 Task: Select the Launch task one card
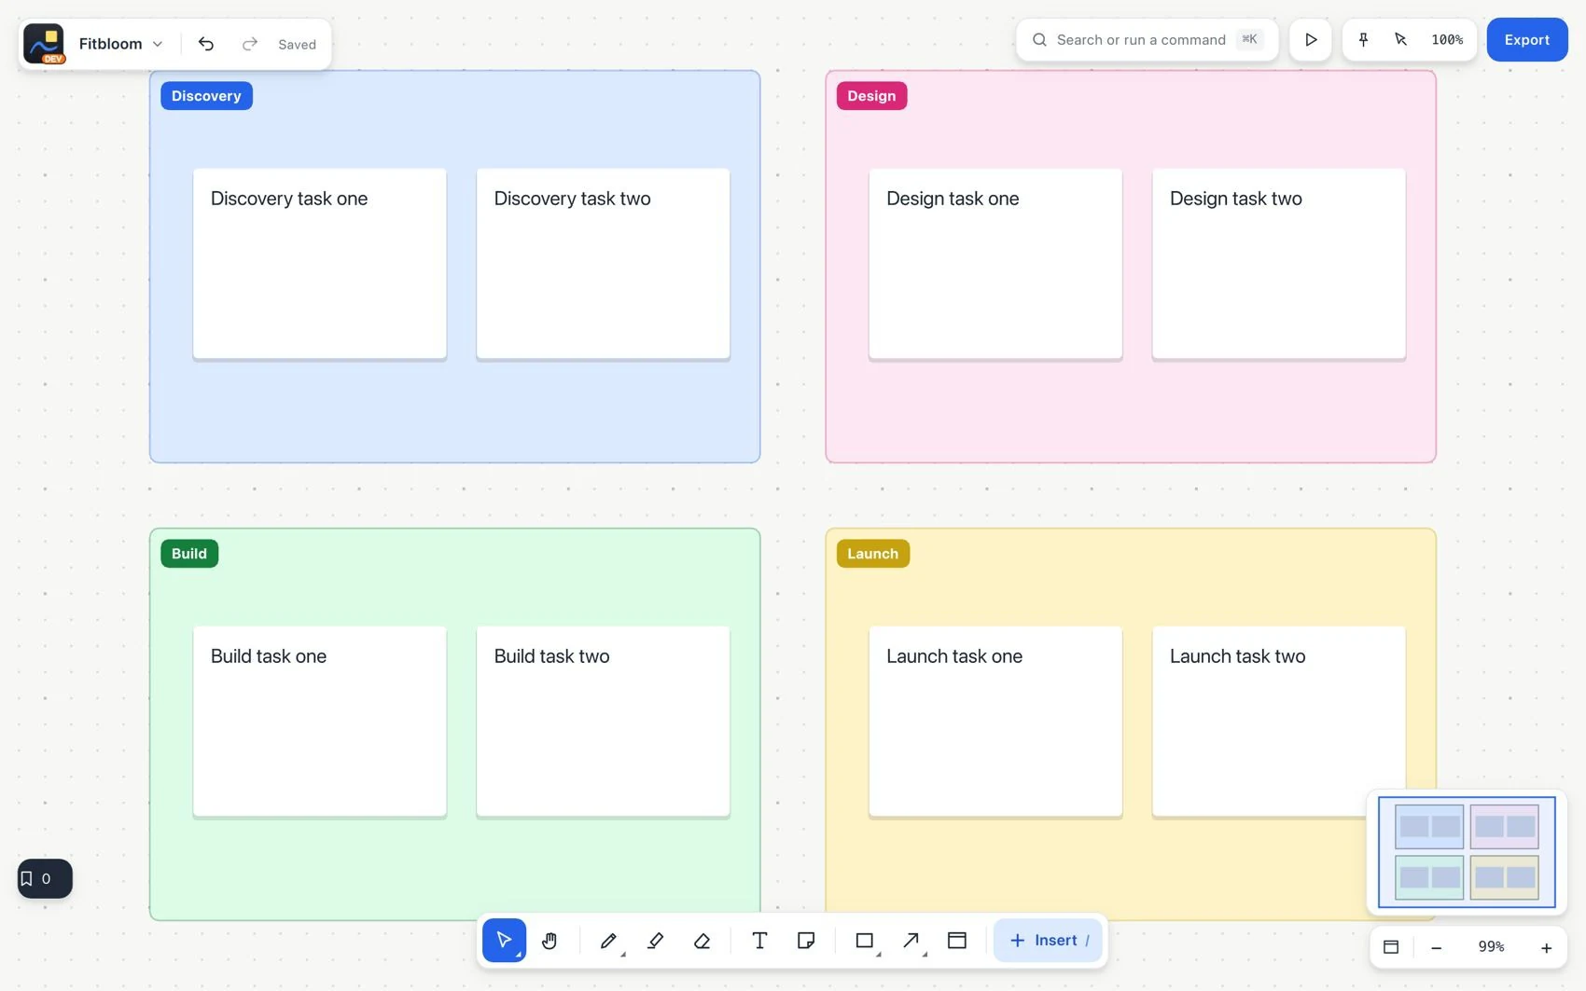995,721
